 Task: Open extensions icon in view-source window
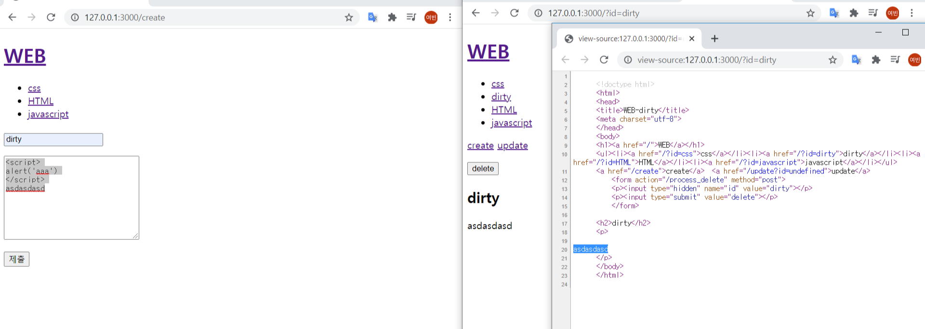coord(876,60)
